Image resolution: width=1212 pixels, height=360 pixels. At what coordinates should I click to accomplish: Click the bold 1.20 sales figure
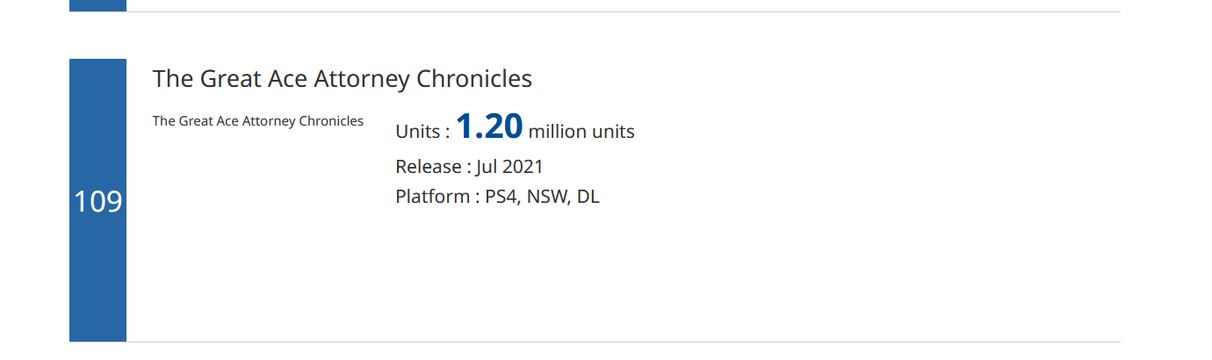[489, 127]
